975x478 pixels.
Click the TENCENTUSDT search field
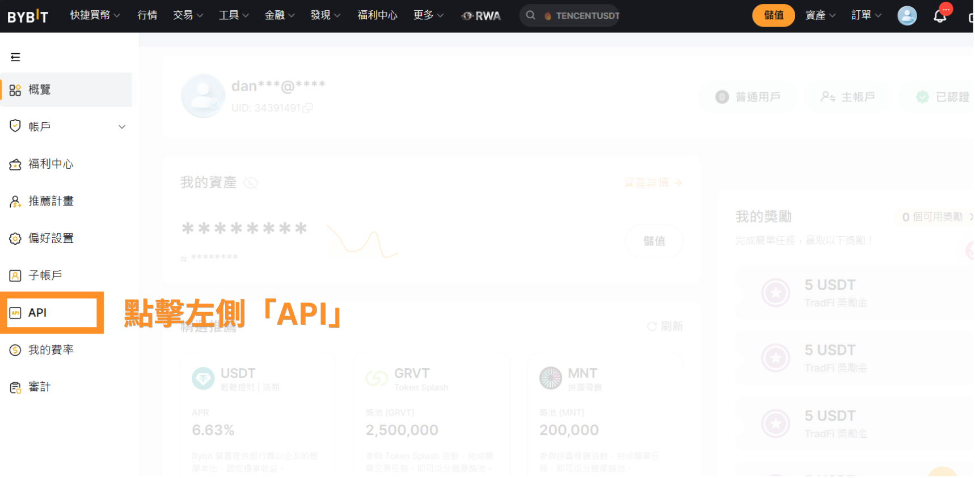(x=569, y=15)
